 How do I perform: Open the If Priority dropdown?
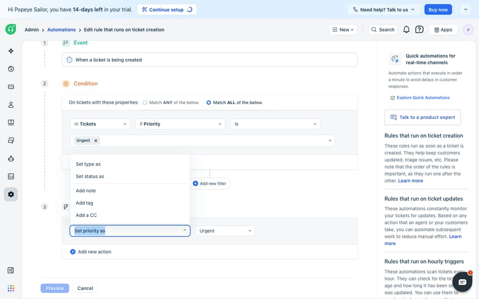pos(180,124)
